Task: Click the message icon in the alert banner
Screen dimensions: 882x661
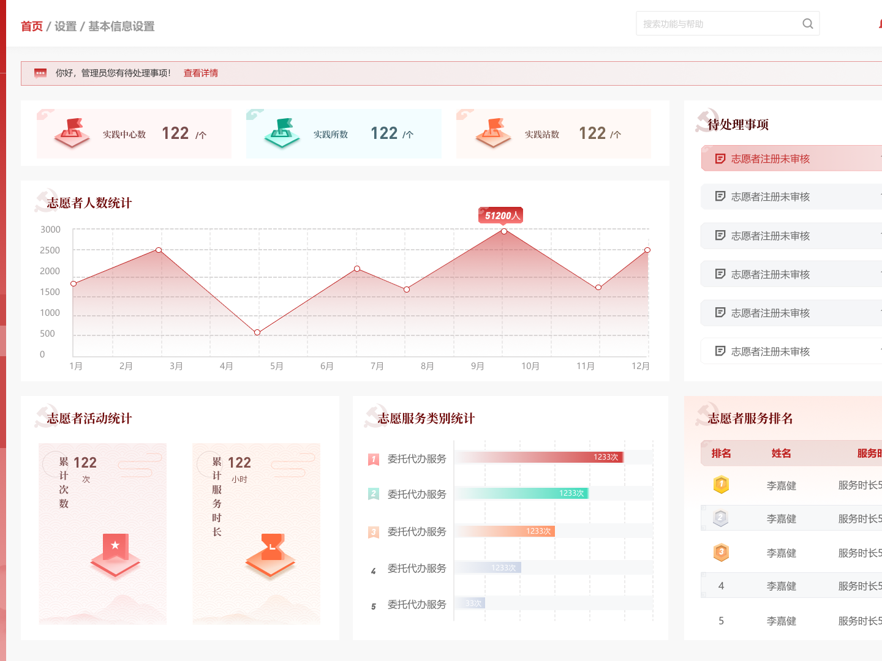Action: (x=40, y=72)
